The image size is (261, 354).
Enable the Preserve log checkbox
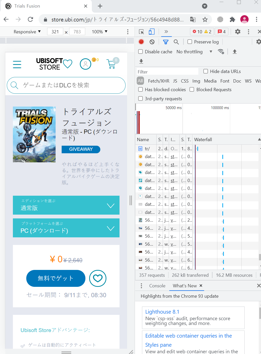[190, 42]
